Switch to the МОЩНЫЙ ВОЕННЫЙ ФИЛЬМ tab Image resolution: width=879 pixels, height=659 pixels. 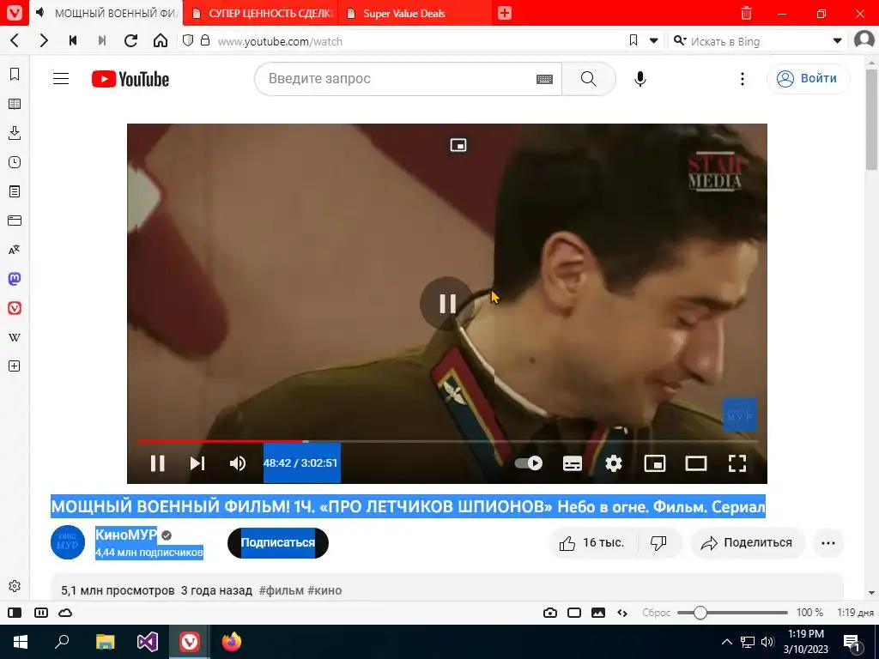(106, 13)
